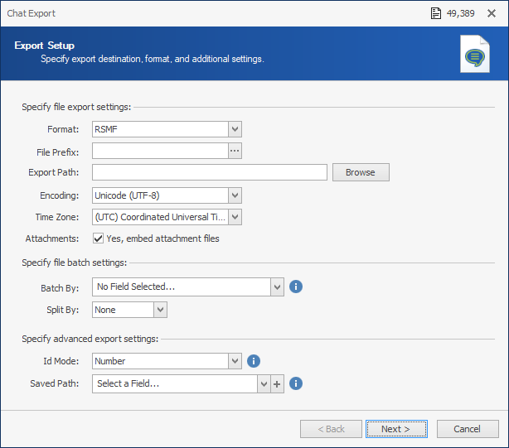Open the Saved Path 'Select a Field' dropdown

tap(264, 384)
